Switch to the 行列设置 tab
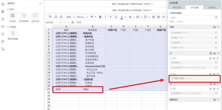222x110 pixels. click(194, 8)
